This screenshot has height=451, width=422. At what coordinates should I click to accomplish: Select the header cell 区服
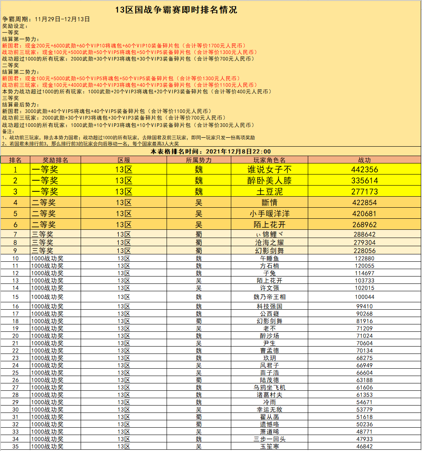(124, 160)
